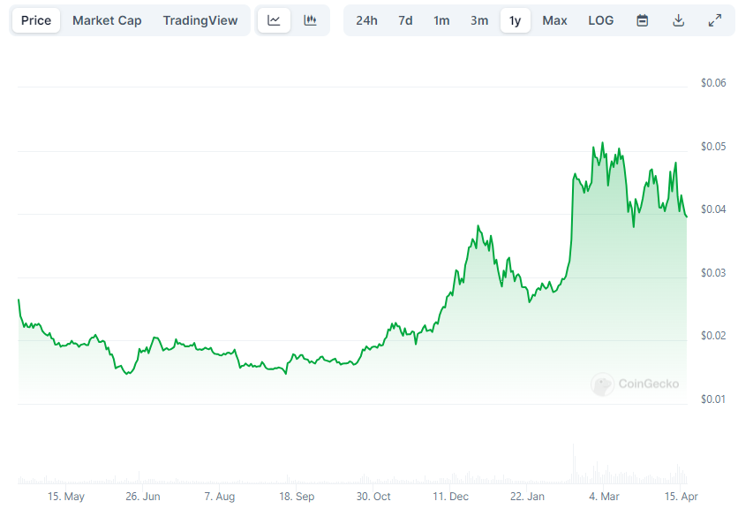
Task: Select the Price tab
Action: point(36,20)
